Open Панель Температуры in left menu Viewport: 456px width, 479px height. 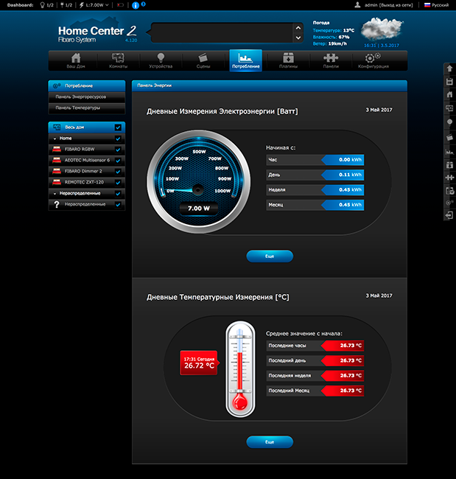87,108
